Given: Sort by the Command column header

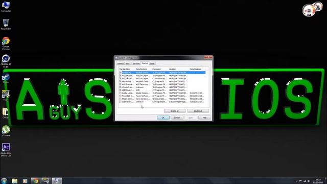Looking at the screenshot, I should (x=160, y=69).
